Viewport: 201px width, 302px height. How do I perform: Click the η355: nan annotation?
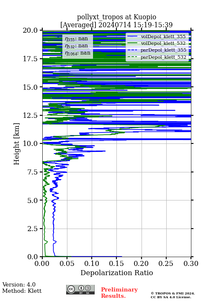pos(77,39)
